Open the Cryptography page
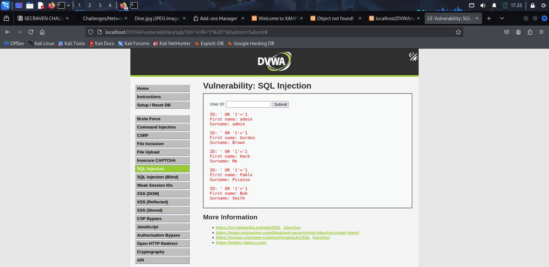Viewport: 549px width, 267px height. [162, 252]
